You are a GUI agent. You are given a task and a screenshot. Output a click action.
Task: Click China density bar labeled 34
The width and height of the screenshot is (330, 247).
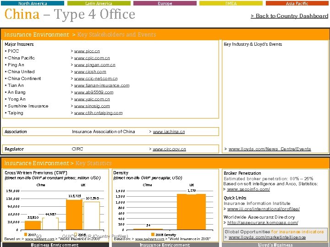coord(148,229)
